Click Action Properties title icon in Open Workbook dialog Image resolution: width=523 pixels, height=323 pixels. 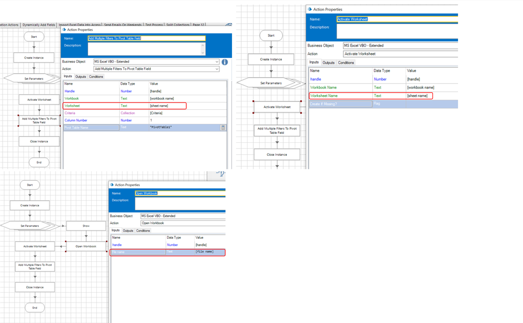(112, 184)
